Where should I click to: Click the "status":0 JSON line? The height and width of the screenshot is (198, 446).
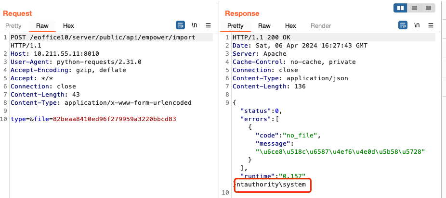261,111
